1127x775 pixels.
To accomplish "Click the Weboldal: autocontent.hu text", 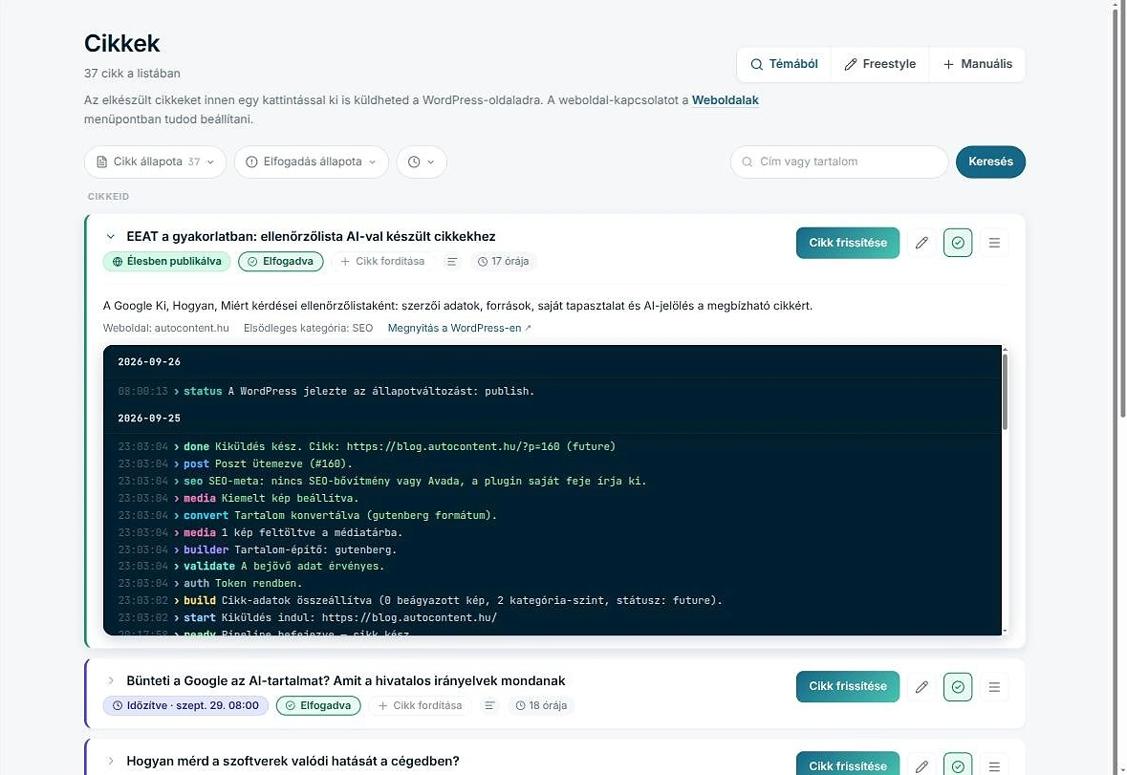I will (165, 328).
